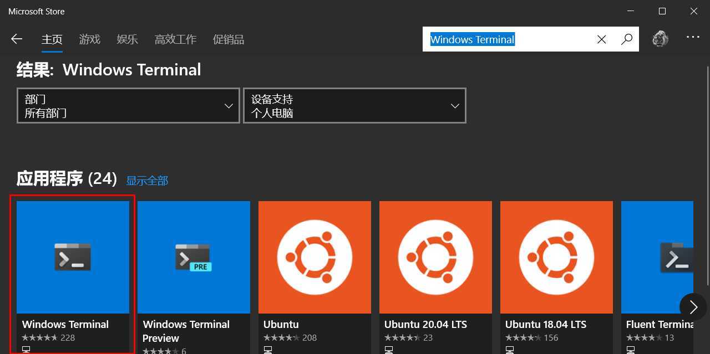710x354 pixels.
Task: Minimize the Microsoft Store window
Action: (631, 11)
